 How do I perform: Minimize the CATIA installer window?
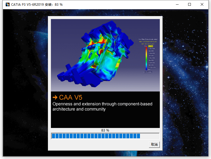coord(177,5)
